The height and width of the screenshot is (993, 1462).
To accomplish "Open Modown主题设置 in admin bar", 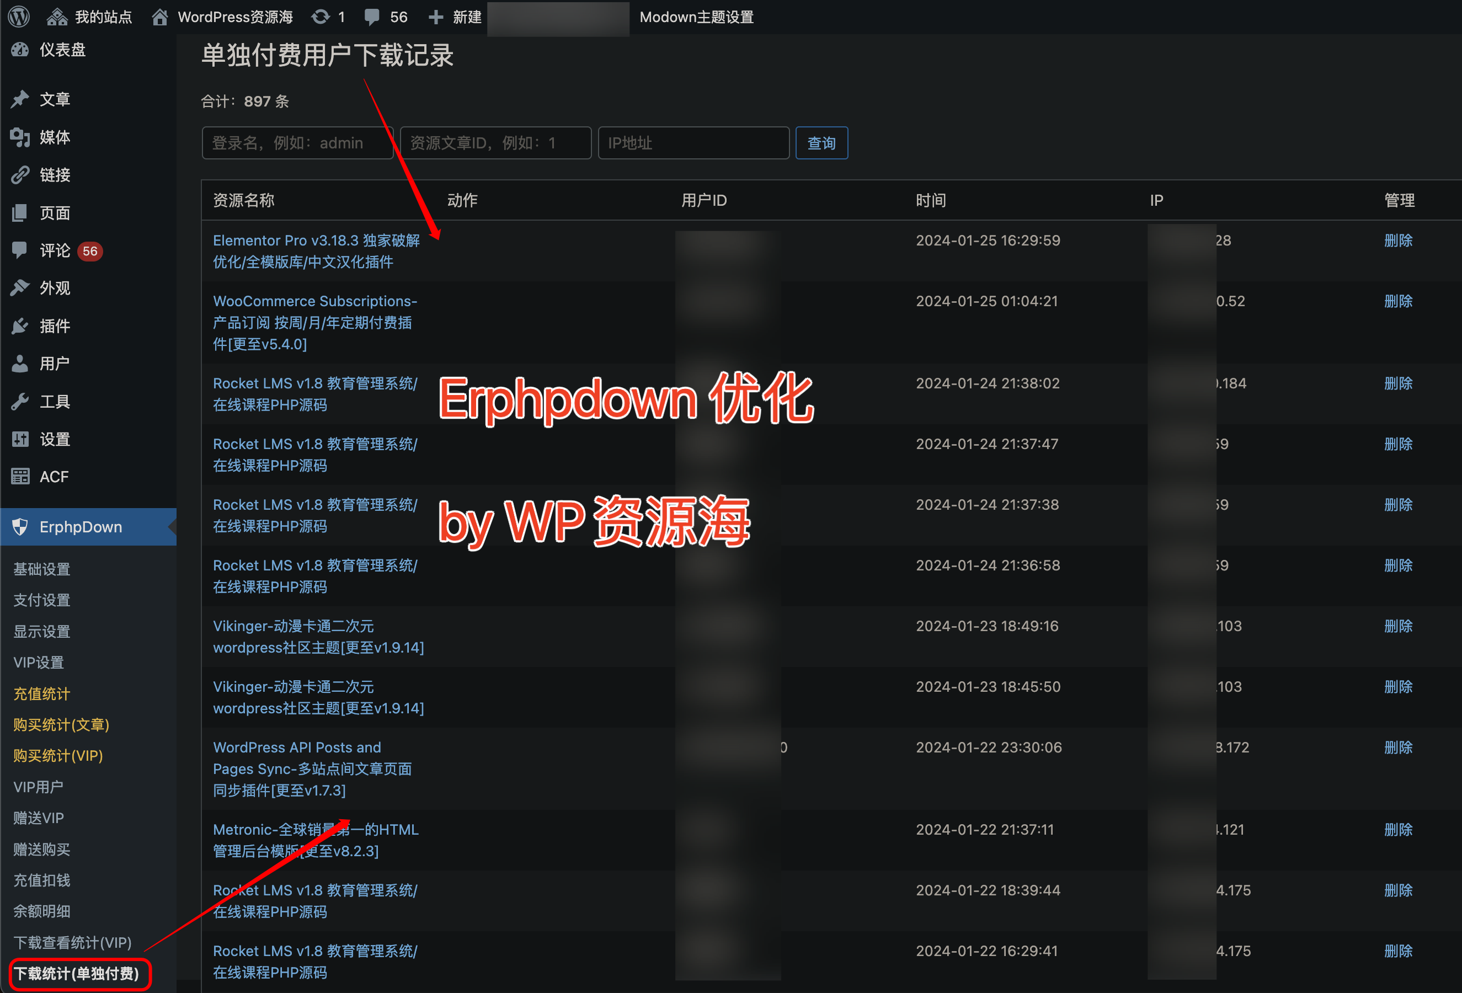I will (696, 17).
